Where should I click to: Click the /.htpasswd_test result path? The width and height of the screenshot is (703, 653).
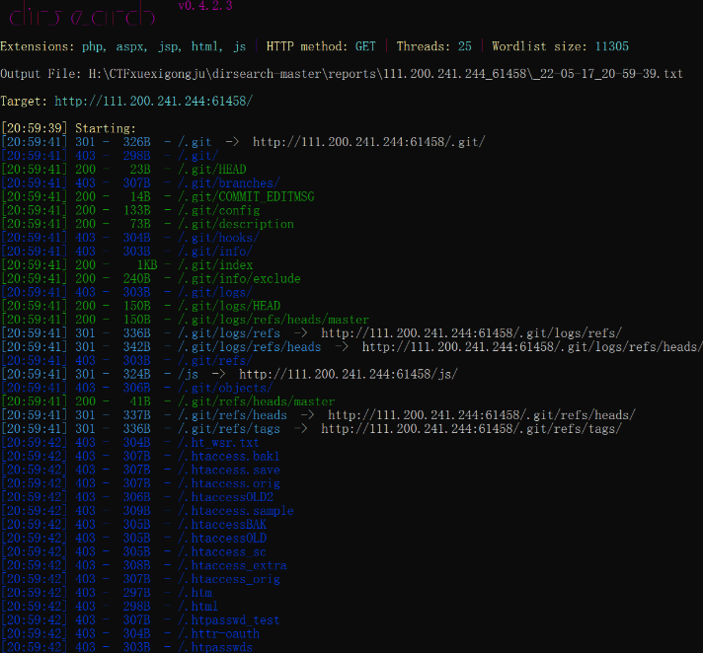point(229,620)
